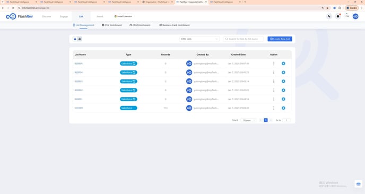The width and height of the screenshot is (365, 194).
Task: Open the KLB003 list
Action: [79, 81]
